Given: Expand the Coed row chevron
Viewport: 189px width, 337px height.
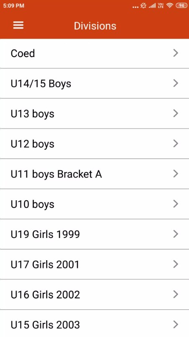Looking at the screenshot, I should coord(176,53).
